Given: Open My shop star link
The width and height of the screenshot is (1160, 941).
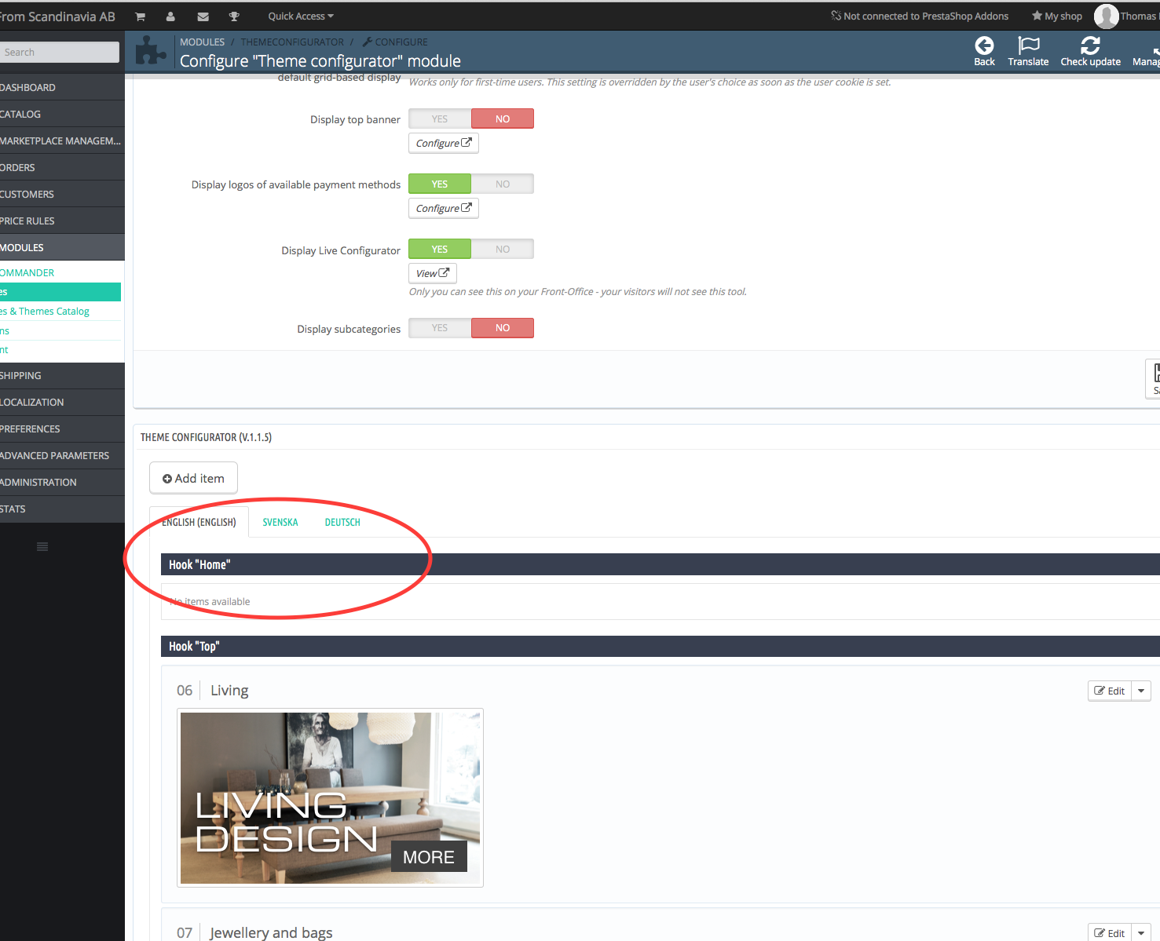Looking at the screenshot, I should pyautogui.click(x=1057, y=16).
